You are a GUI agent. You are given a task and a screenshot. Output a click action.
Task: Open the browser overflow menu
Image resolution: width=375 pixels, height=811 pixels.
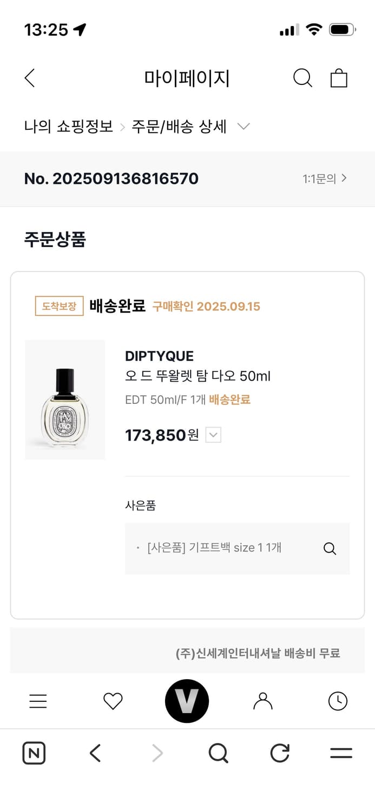(x=340, y=753)
